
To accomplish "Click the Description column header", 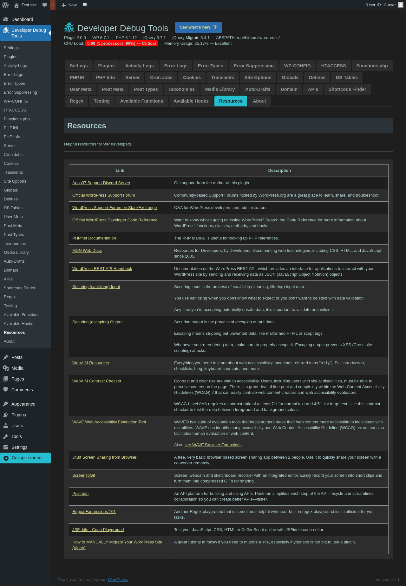I will (279, 171).
